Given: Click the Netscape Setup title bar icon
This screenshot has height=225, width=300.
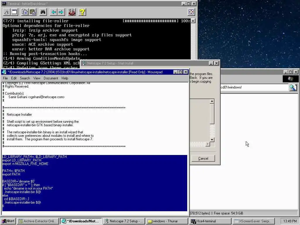Looking at the screenshot, I should (x=83, y=63).
